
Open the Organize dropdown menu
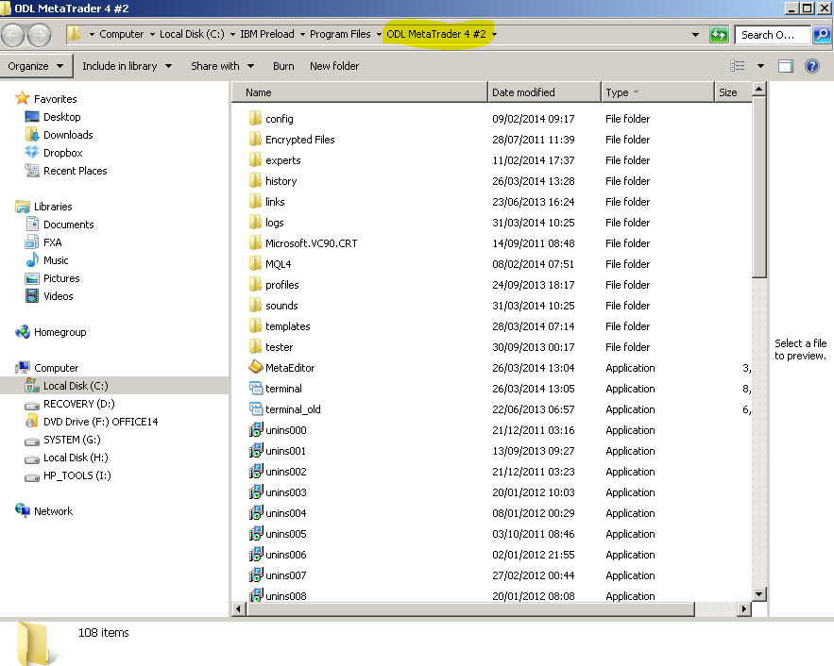[x=36, y=66]
